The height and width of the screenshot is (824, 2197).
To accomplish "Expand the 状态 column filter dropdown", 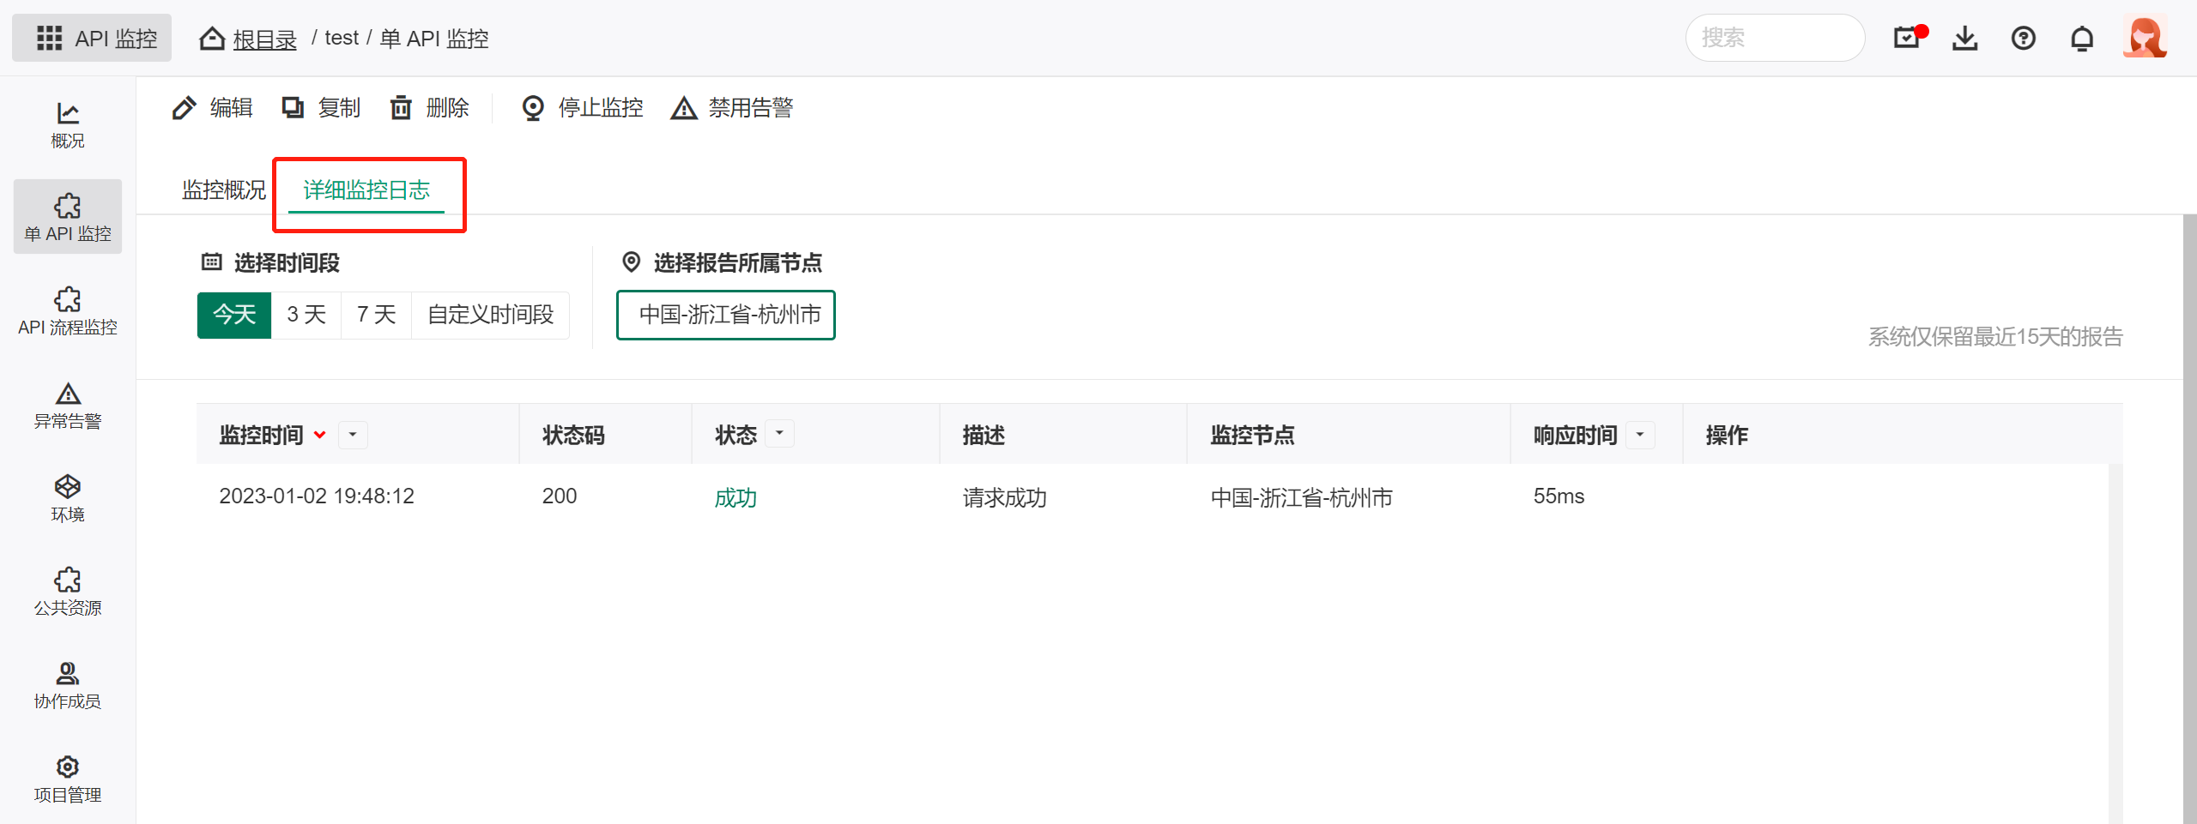I will click(779, 434).
